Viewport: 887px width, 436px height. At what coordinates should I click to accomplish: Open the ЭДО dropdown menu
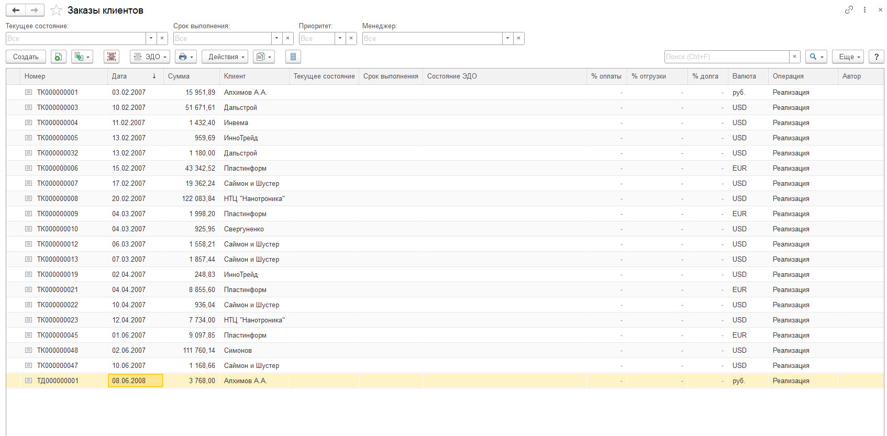click(150, 57)
